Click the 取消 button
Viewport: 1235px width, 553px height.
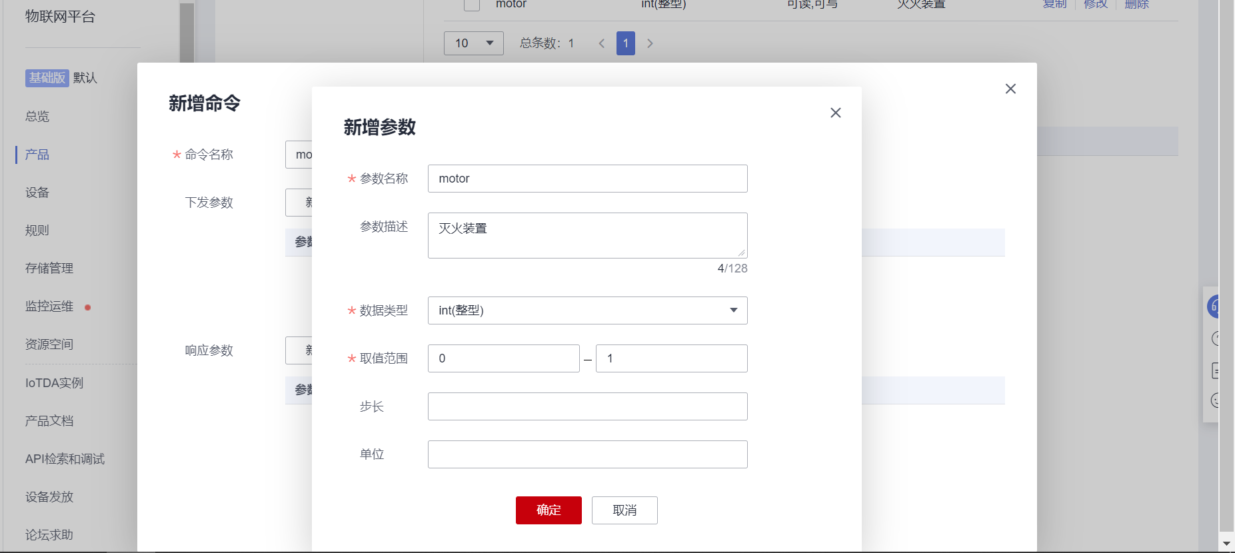[624, 510]
